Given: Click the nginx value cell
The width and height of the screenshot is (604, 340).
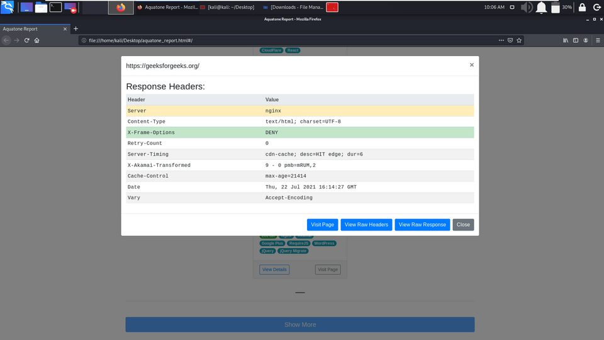Looking at the screenshot, I should 273,111.
